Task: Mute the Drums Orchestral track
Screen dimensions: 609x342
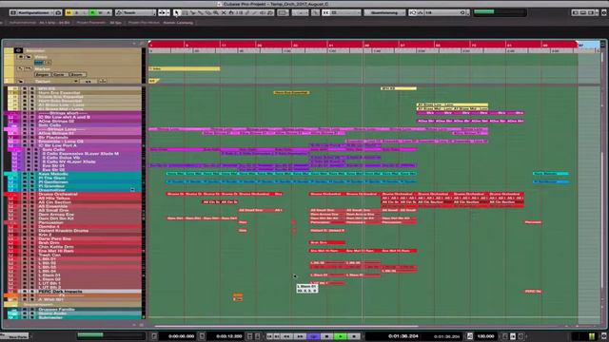Action: pyautogui.click(x=25, y=194)
